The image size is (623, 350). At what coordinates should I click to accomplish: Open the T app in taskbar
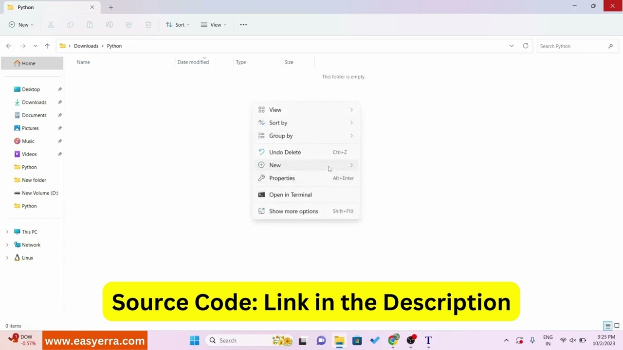(x=428, y=340)
